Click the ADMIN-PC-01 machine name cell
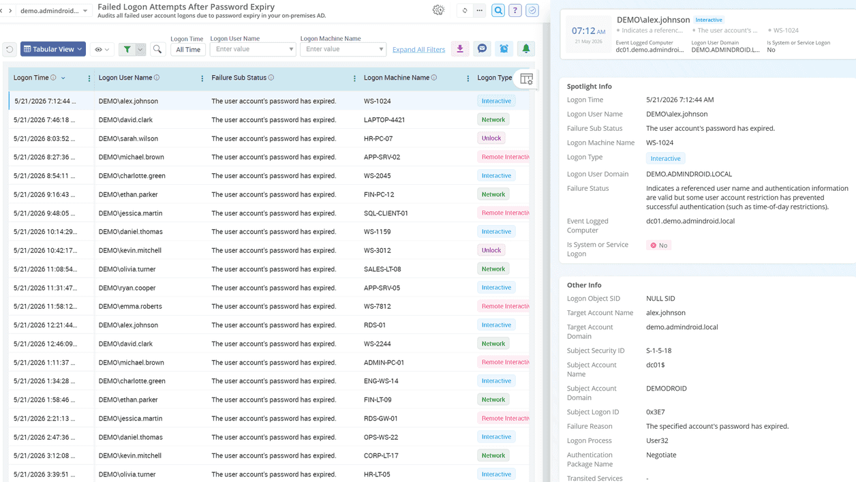Viewport: 856px width, 482px height. pos(384,363)
